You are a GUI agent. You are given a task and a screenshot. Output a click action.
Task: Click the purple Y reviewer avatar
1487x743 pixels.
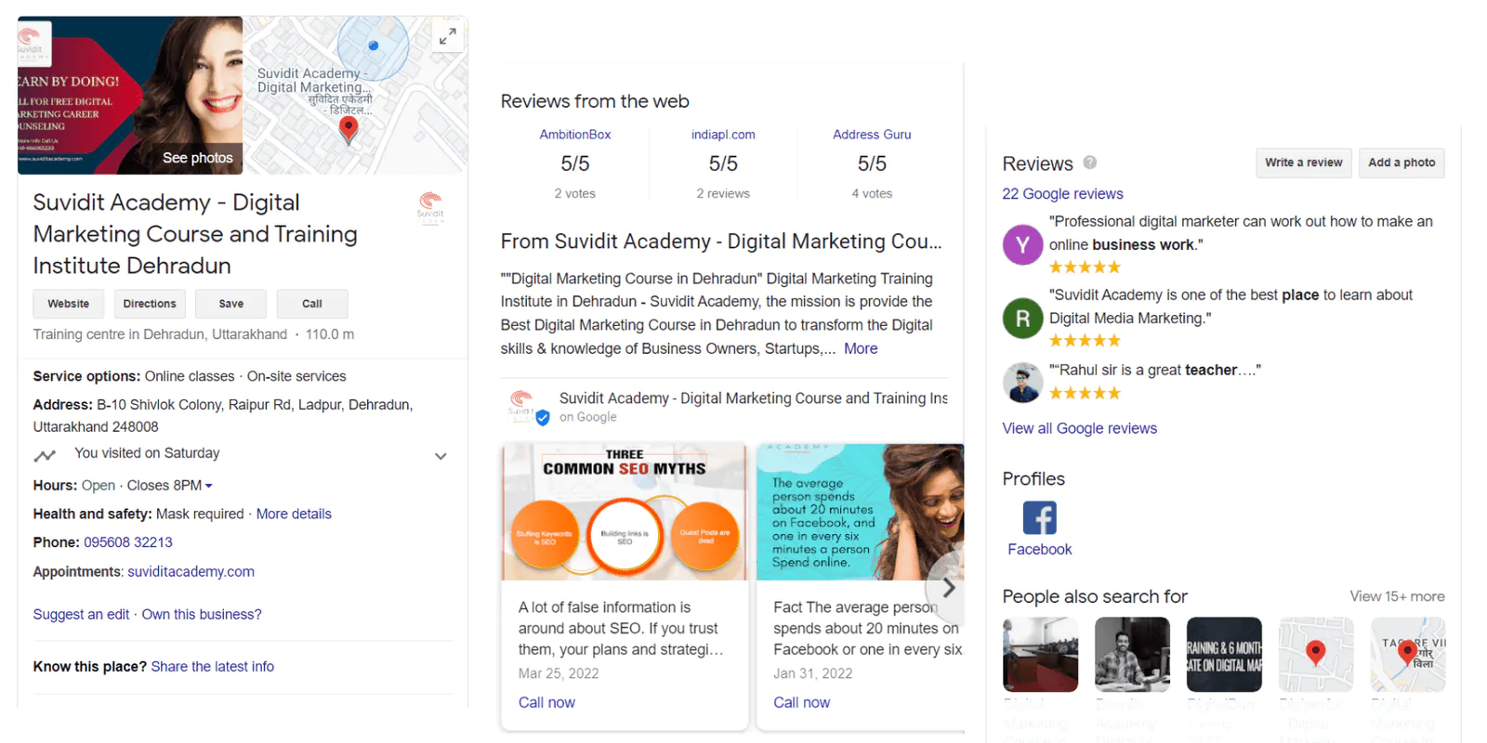coord(1022,245)
